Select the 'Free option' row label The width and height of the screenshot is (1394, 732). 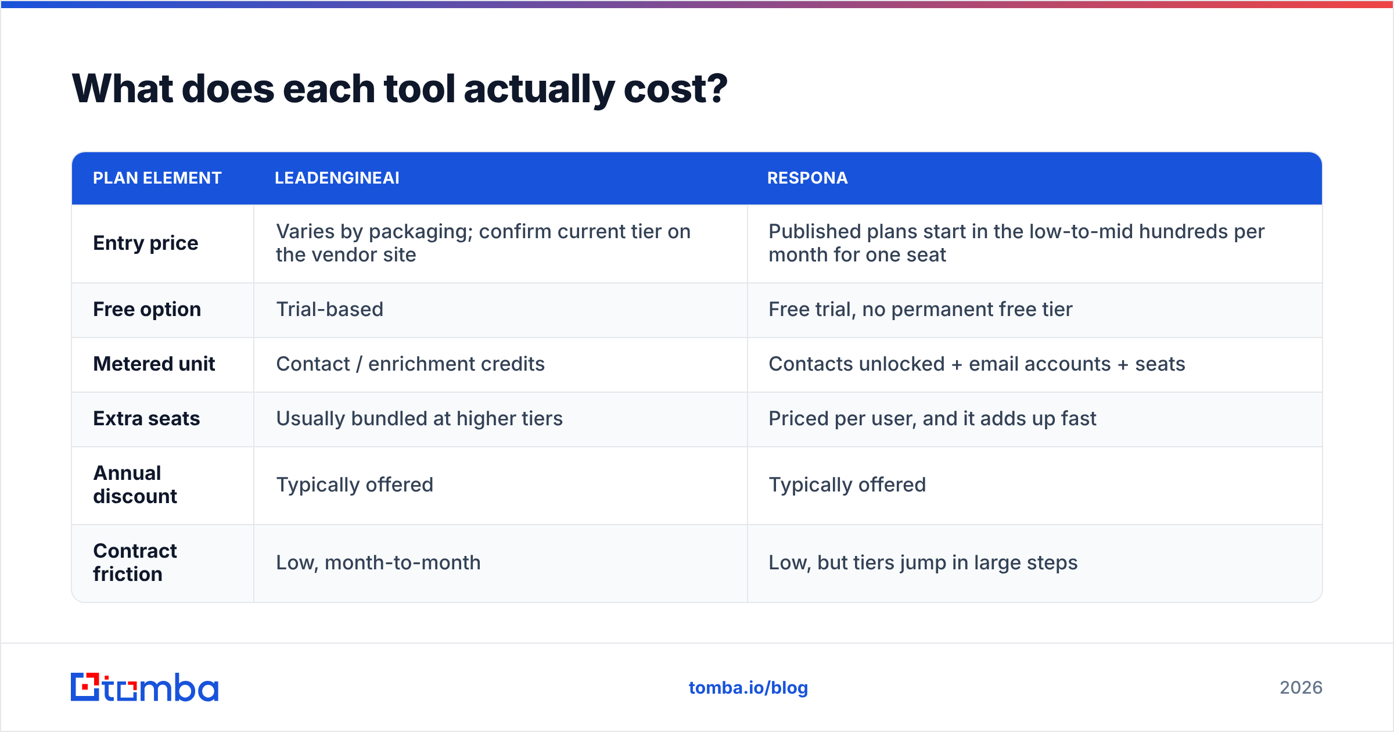click(x=147, y=309)
